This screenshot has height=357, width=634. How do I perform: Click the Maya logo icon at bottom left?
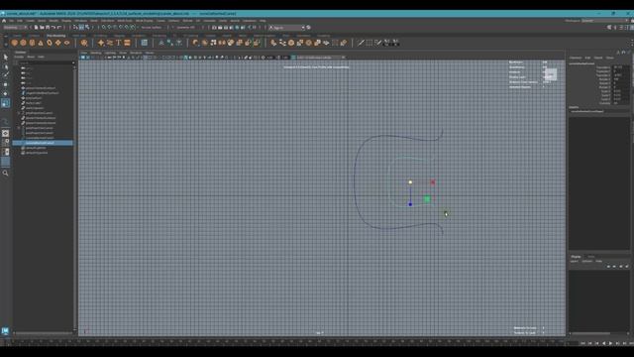click(x=5, y=331)
